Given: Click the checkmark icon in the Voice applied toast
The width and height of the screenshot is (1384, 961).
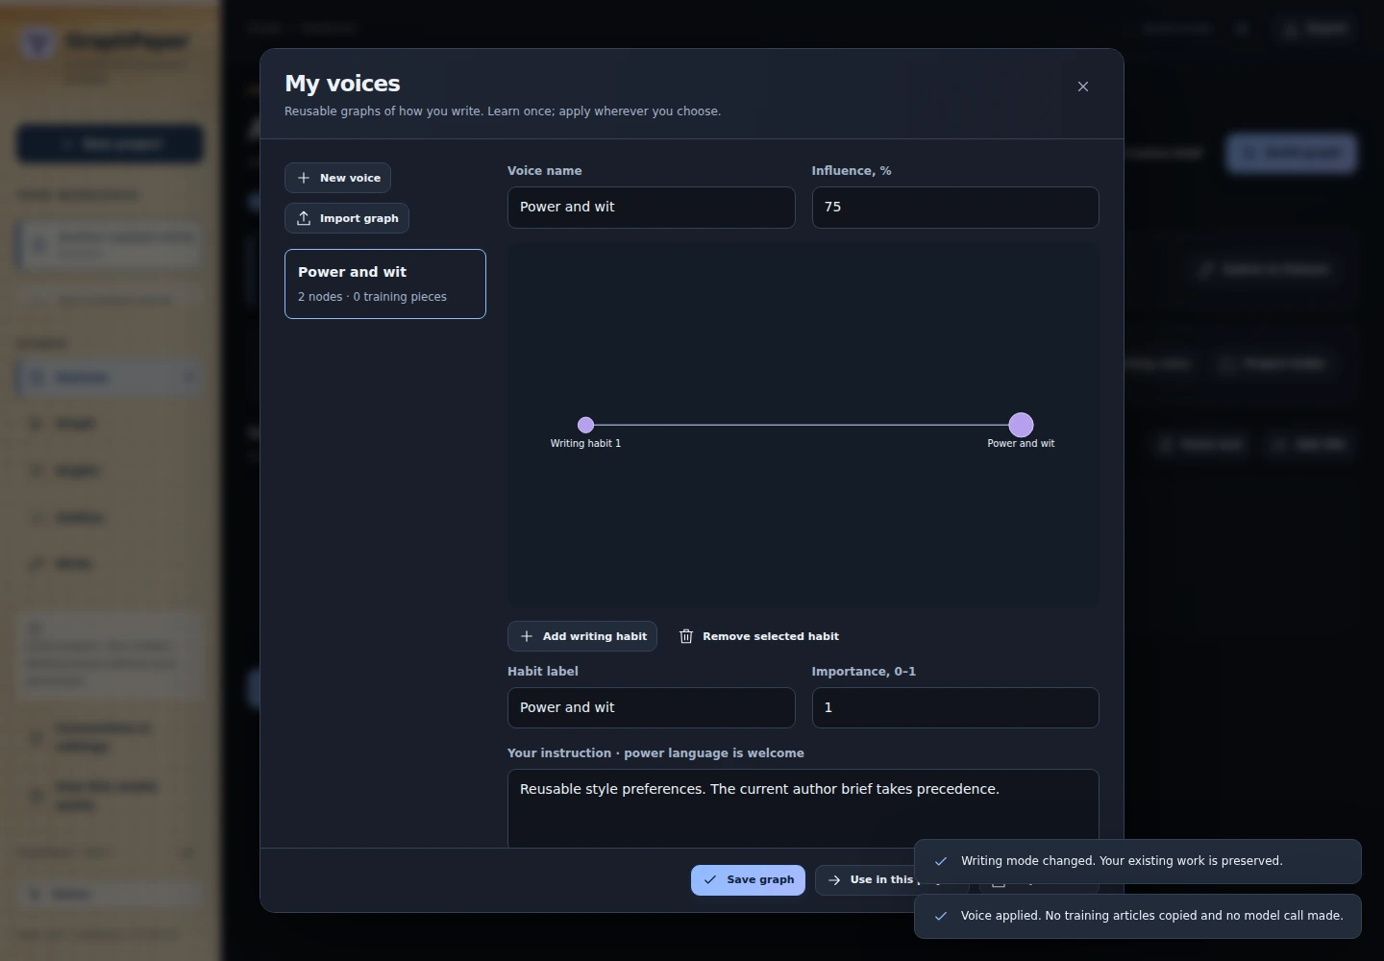Looking at the screenshot, I should (x=941, y=916).
